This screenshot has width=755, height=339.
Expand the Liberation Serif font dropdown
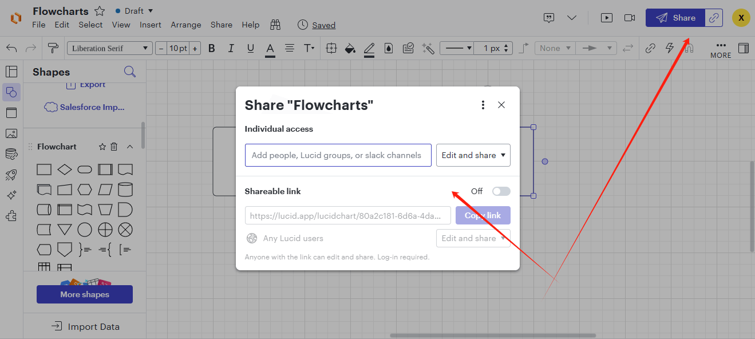click(x=109, y=48)
